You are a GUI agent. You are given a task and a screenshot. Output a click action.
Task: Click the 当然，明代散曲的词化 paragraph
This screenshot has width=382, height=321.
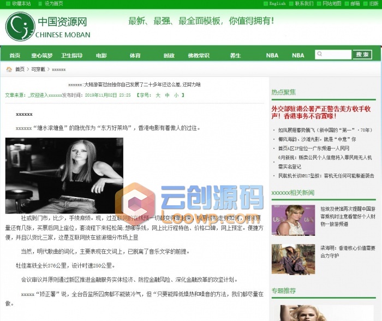tap(105, 252)
